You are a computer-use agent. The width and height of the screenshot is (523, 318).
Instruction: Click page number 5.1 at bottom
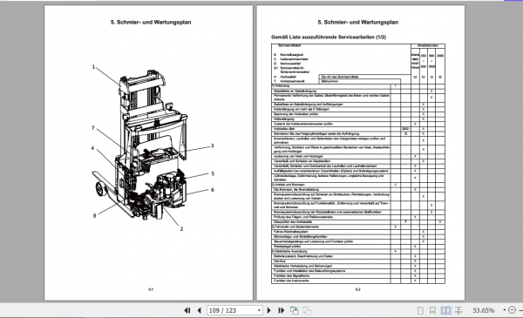point(151,289)
